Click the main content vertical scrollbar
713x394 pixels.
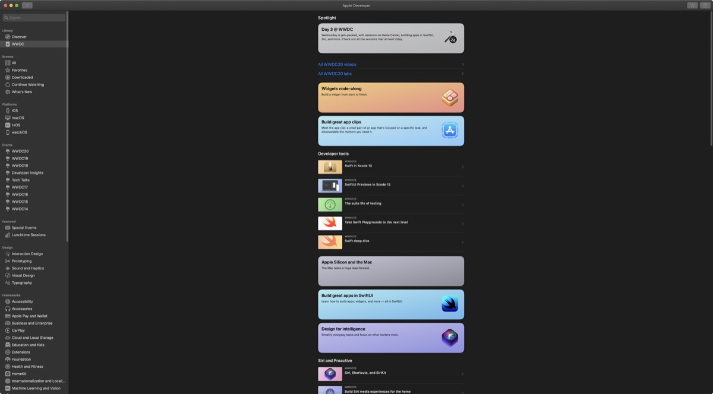pos(711,78)
